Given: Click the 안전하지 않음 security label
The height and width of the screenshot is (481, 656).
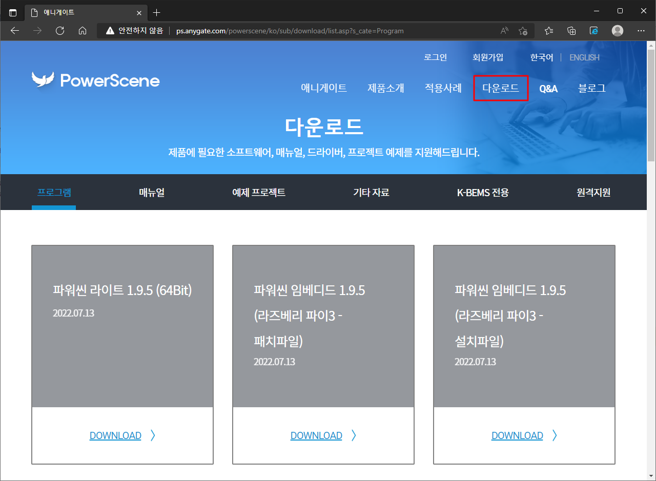Looking at the screenshot, I should pos(140,31).
